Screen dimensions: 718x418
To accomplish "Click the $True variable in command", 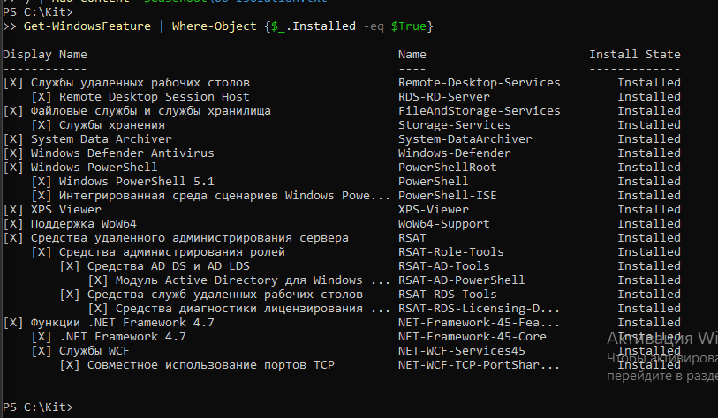I will (408, 26).
